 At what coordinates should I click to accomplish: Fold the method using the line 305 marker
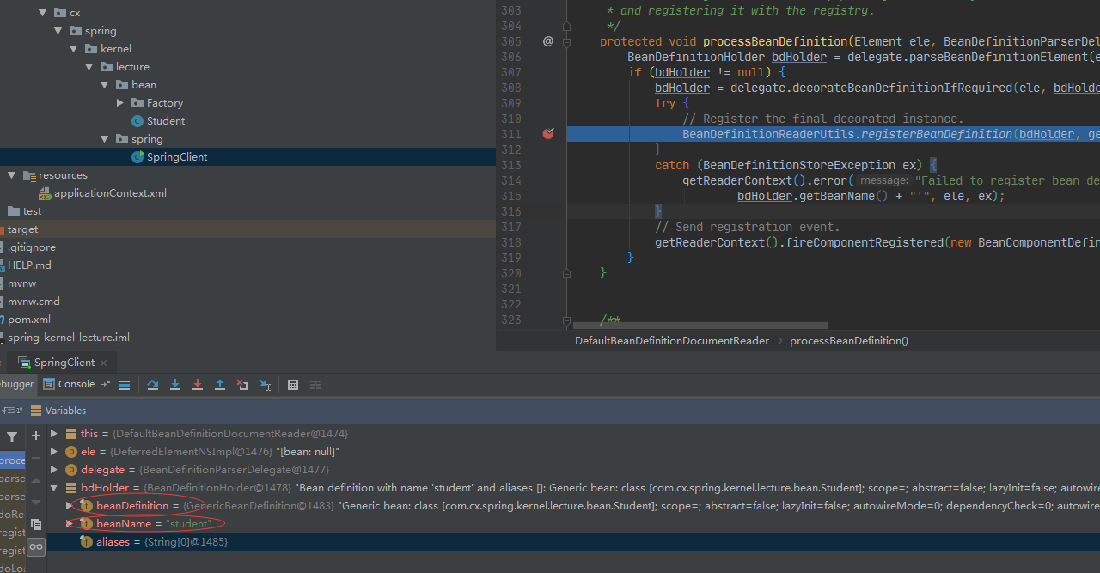pyautogui.click(x=566, y=41)
